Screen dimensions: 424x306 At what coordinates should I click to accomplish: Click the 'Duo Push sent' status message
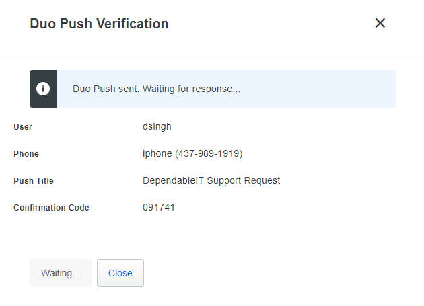pyautogui.click(x=157, y=89)
